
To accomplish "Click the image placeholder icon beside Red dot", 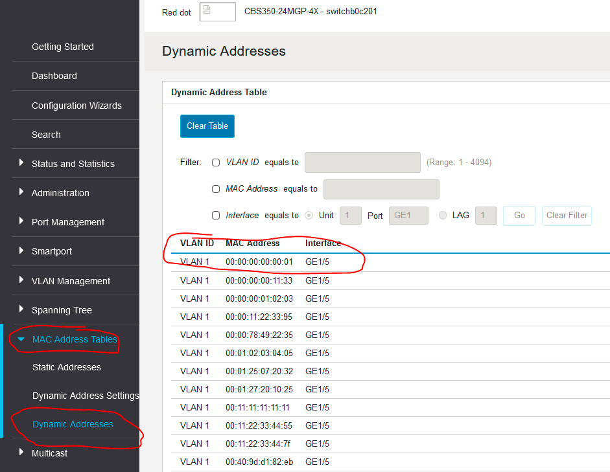I will tap(217, 12).
